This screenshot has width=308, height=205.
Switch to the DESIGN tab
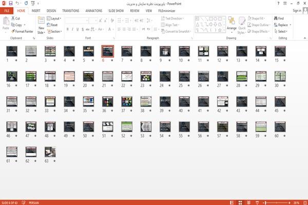point(51,11)
